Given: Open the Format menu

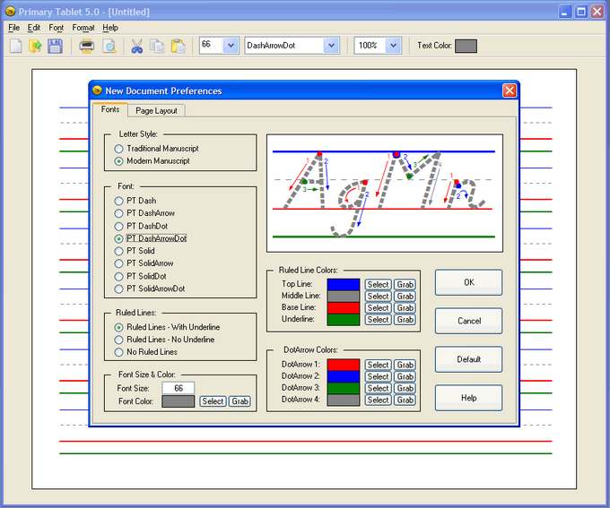Looking at the screenshot, I should coord(83,28).
